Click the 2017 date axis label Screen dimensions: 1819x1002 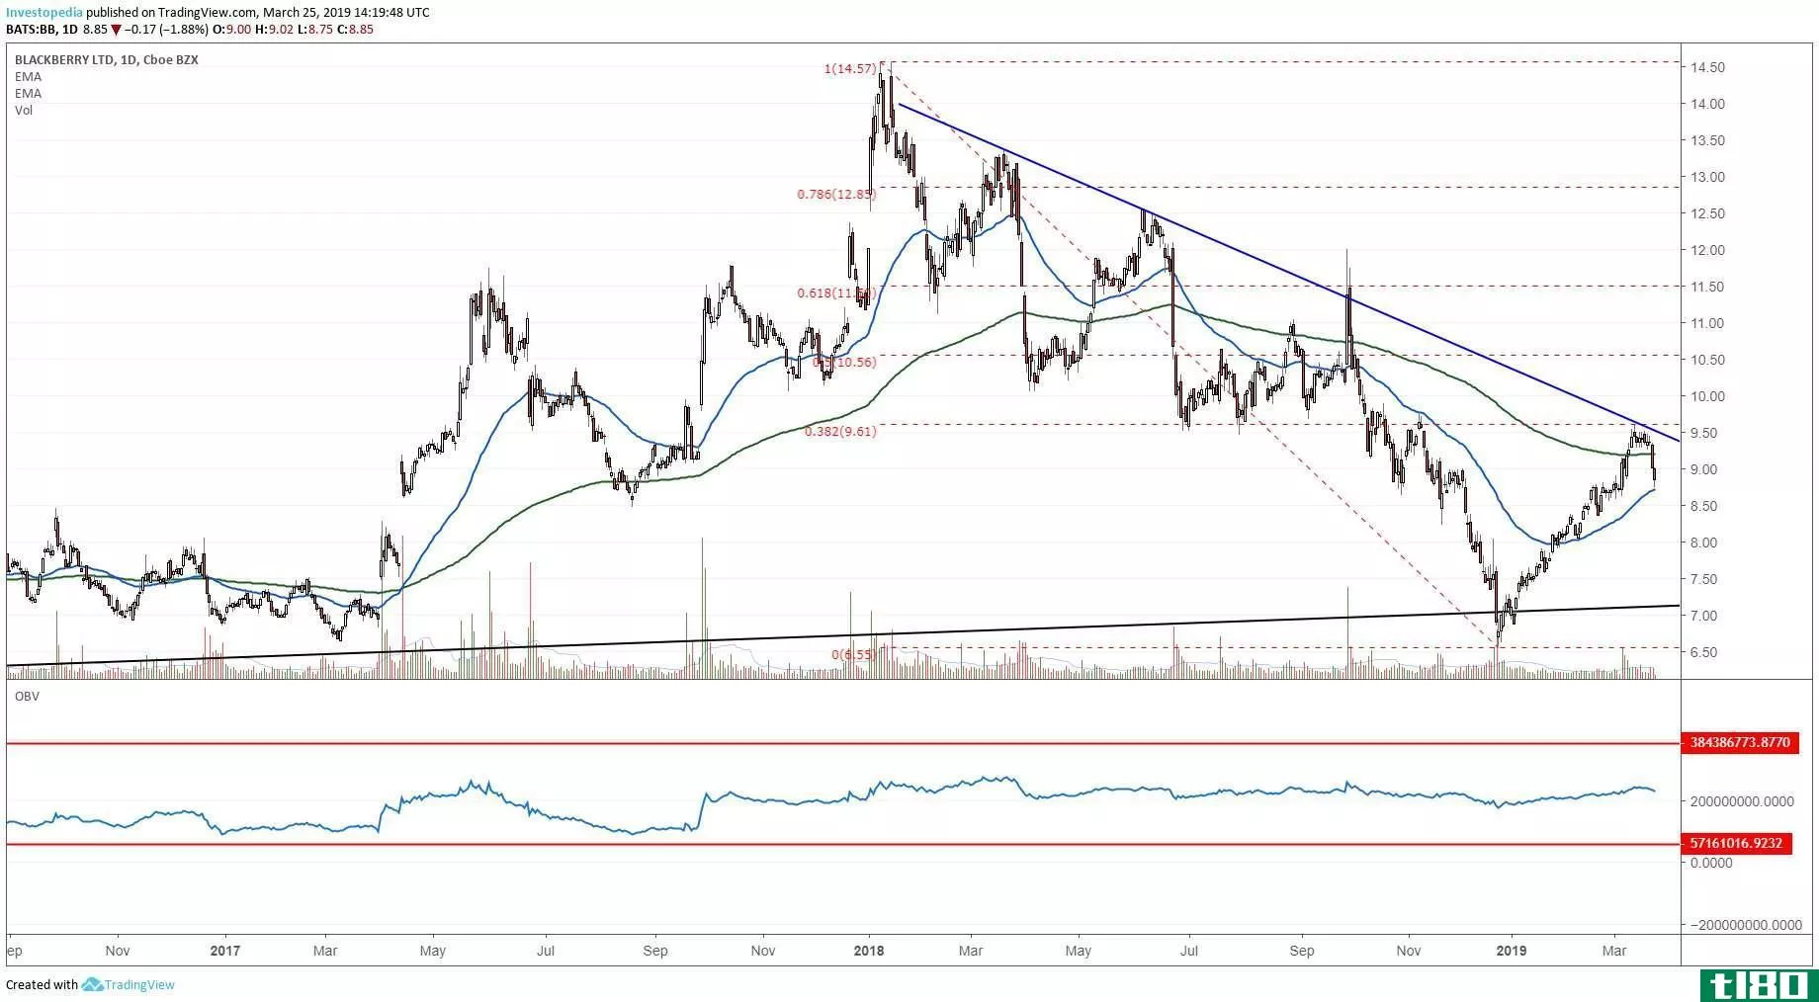(225, 951)
